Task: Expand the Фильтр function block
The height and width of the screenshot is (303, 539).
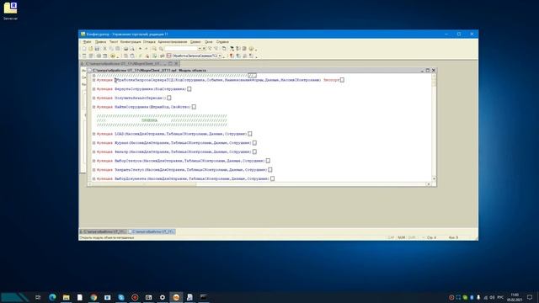Action: tap(93, 151)
